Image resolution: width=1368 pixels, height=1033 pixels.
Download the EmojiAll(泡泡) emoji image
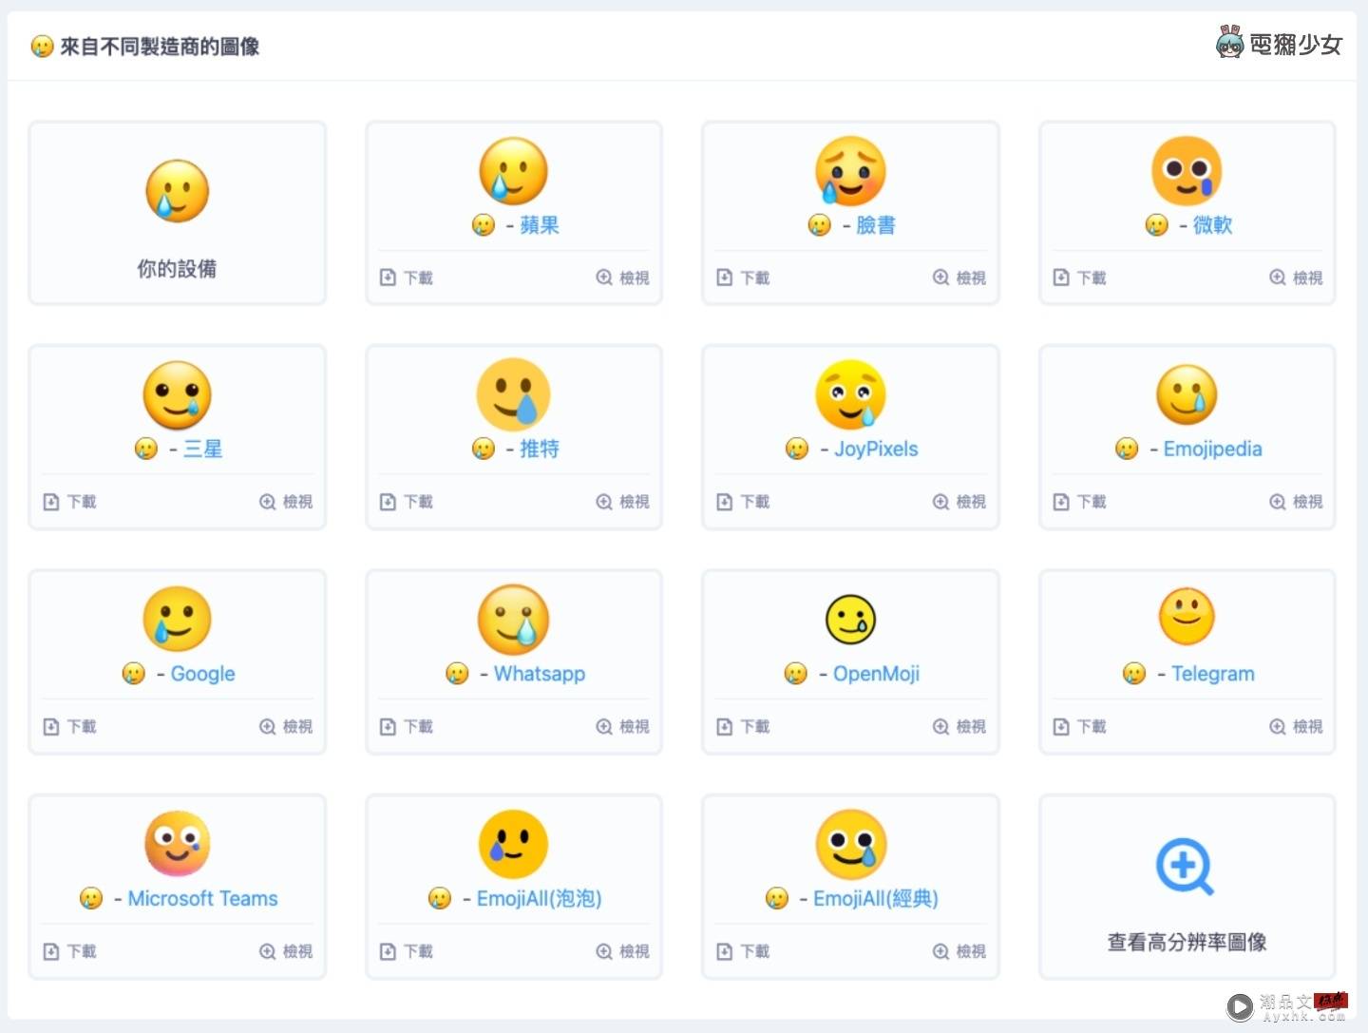(406, 951)
